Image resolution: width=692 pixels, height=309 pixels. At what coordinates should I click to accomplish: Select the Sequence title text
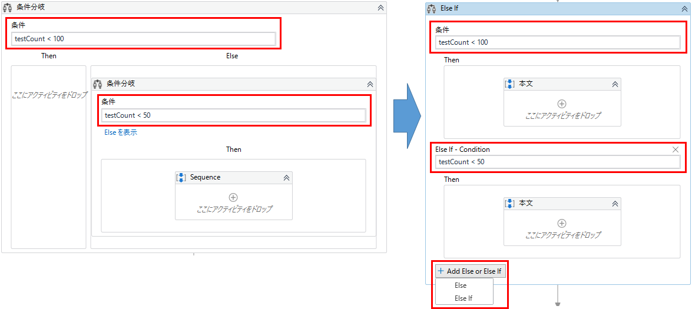click(205, 178)
